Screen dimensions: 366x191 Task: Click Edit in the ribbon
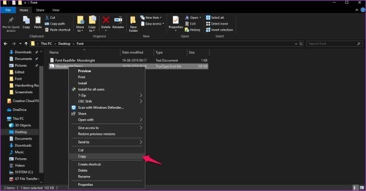point(190,24)
